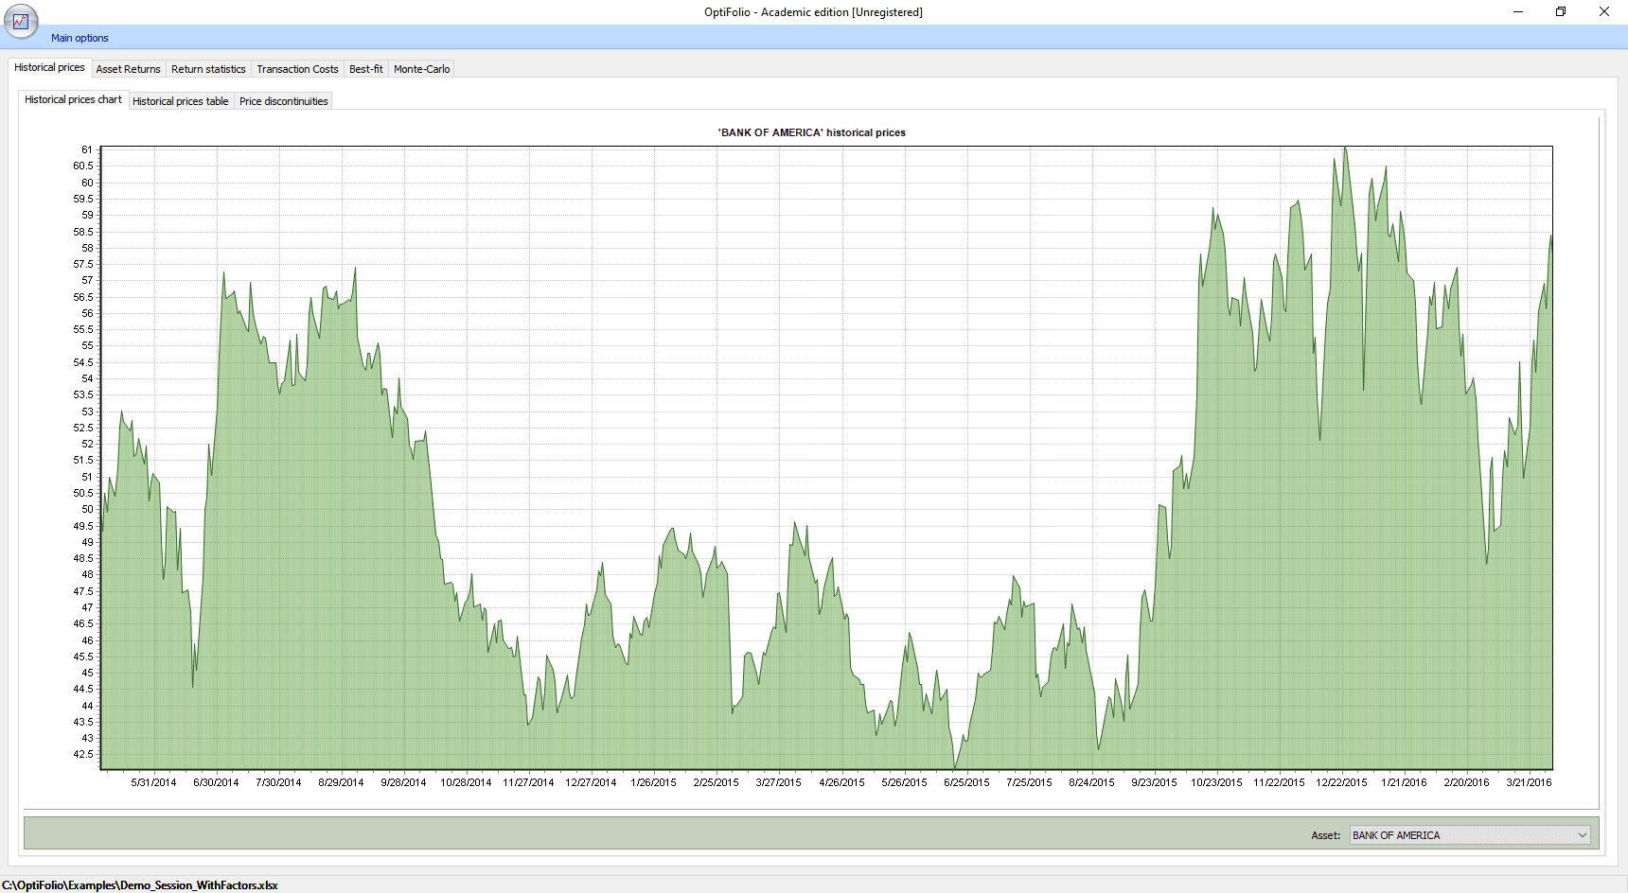Viewport: 1628px width, 893px height.
Task: Select the Historical prices tab
Action: click(x=49, y=67)
